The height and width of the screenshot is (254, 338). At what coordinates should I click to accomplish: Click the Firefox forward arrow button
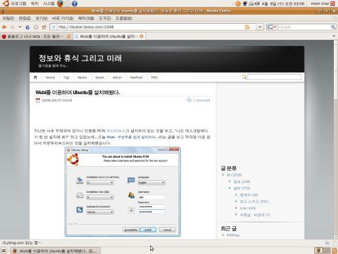pyautogui.click(x=12, y=27)
